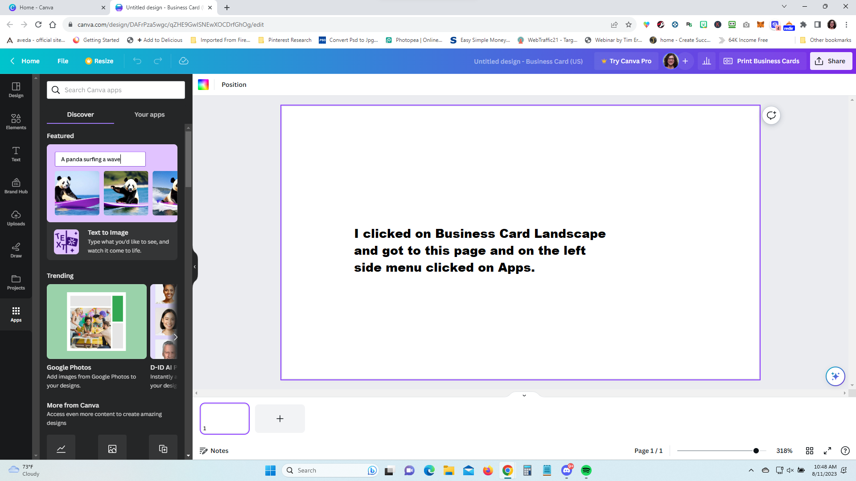Open the Resize menu
This screenshot has height=481, width=856.
(x=99, y=61)
